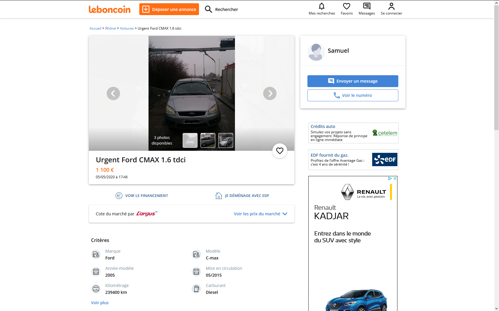499x311 pixels.
Task: Click the Cetelem logo
Action: pos(385,133)
